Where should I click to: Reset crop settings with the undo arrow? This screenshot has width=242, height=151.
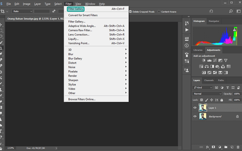pos(211,11)
